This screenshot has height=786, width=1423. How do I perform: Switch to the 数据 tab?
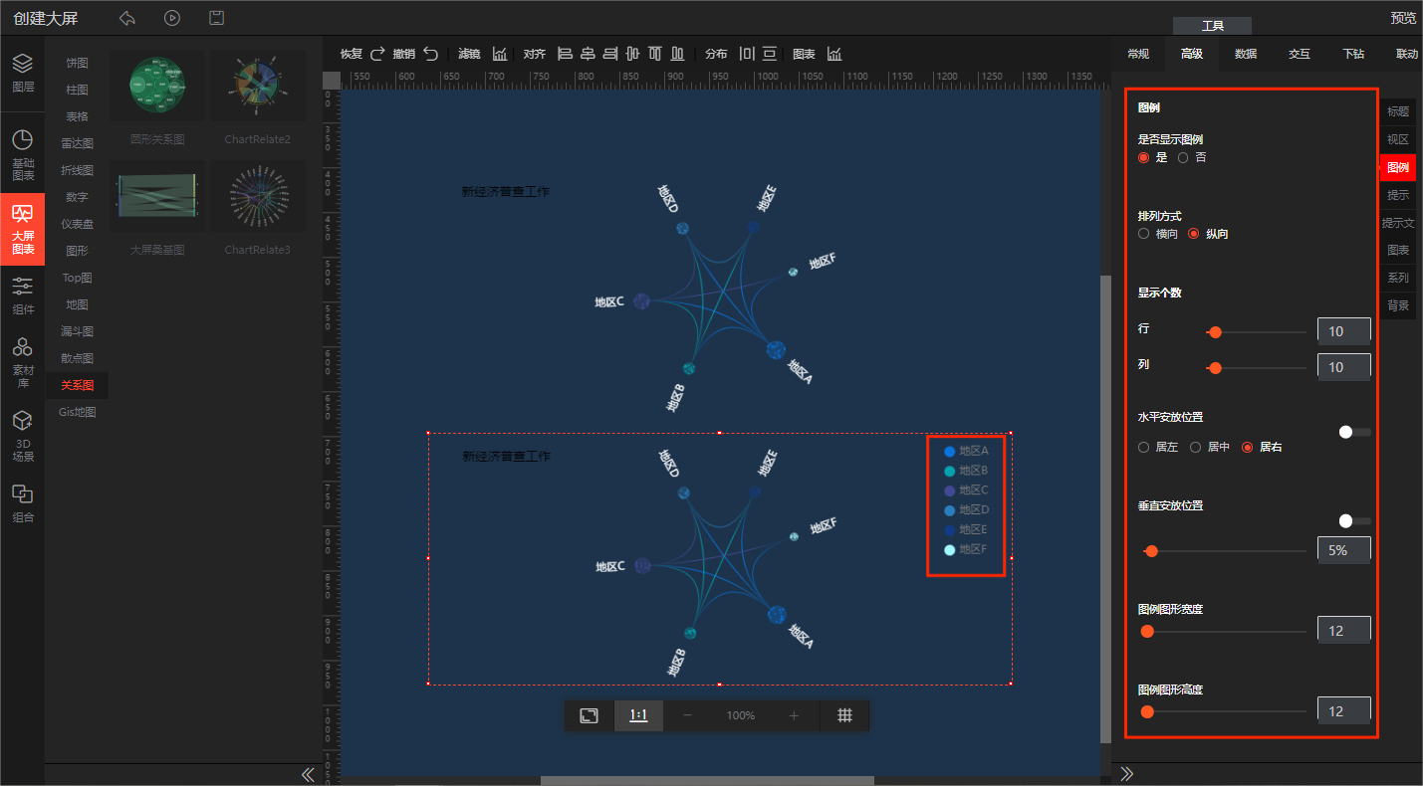coord(1245,54)
